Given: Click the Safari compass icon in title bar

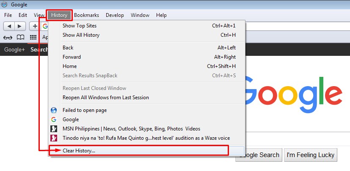Looking at the screenshot, I should [4, 4].
